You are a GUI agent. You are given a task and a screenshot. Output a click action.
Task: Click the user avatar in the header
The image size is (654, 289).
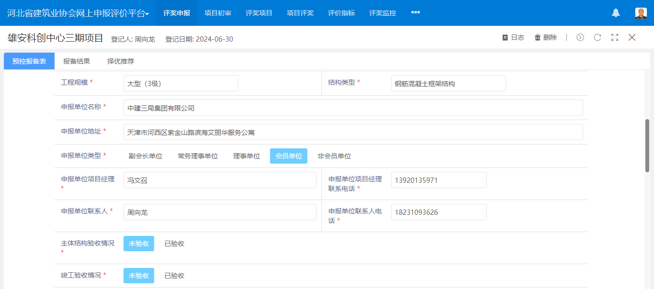point(641,13)
